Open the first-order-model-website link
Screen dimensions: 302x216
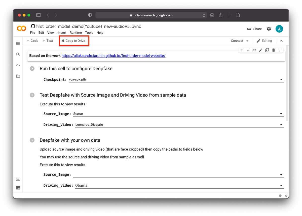pos(114,56)
